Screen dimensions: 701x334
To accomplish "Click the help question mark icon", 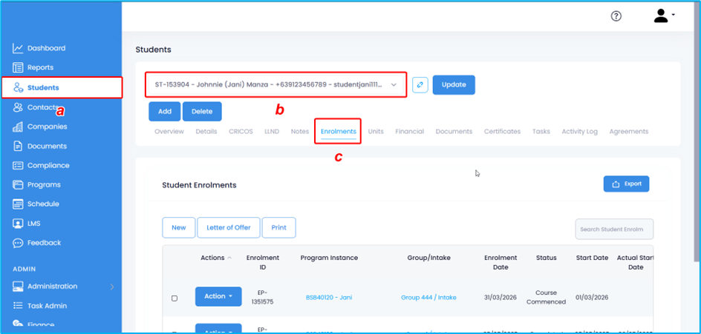I will (616, 16).
